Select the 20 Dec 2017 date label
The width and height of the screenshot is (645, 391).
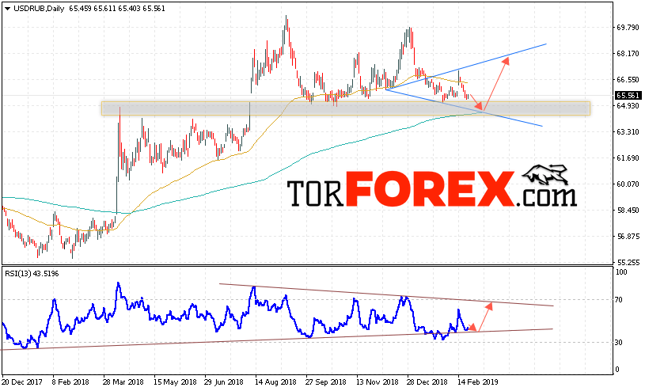[x=22, y=382]
